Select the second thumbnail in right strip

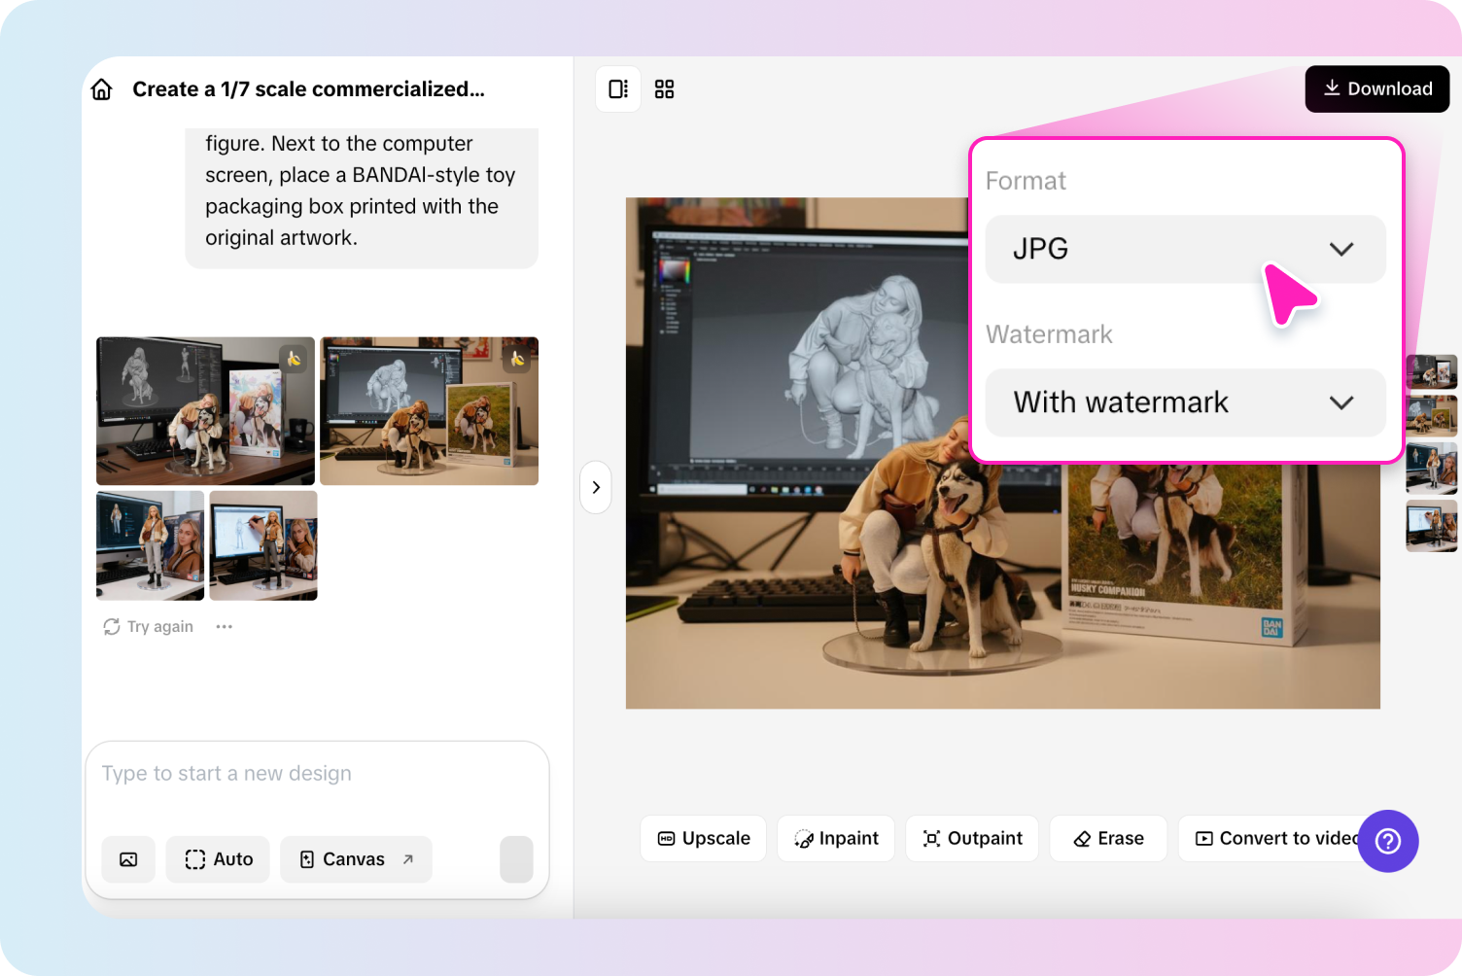(1432, 416)
